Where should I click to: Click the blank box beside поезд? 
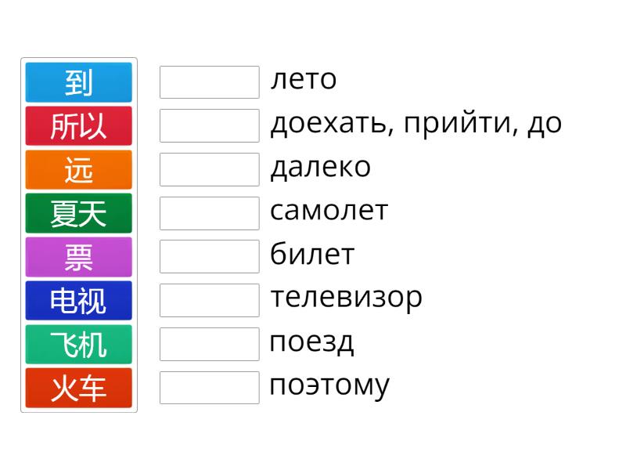point(209,344)
